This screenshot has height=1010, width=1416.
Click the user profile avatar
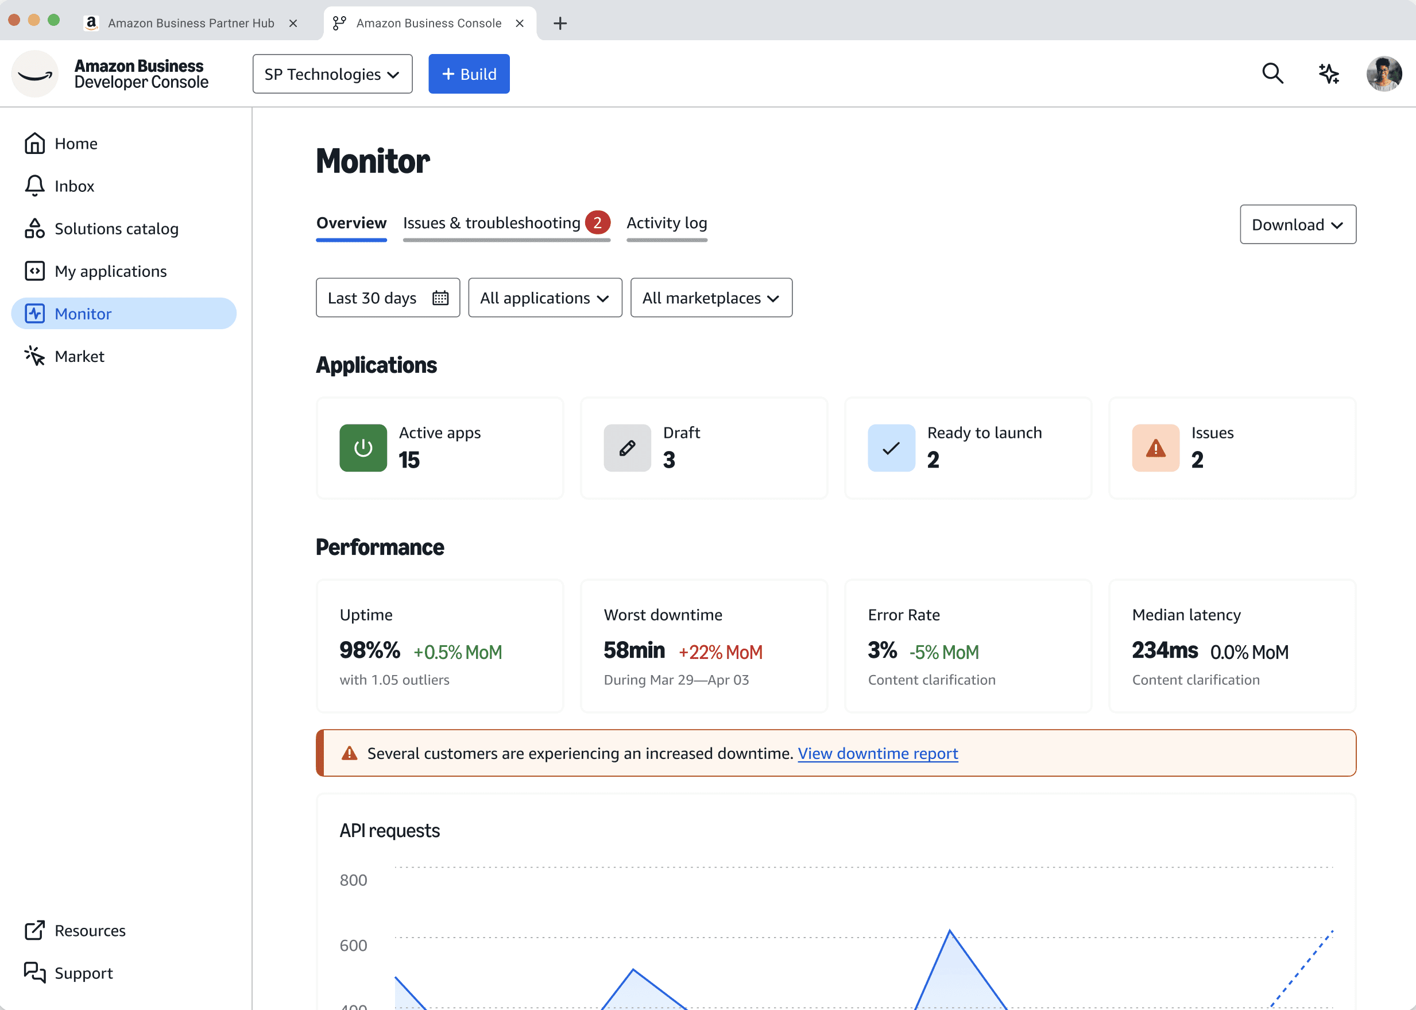coord(1384,74)
